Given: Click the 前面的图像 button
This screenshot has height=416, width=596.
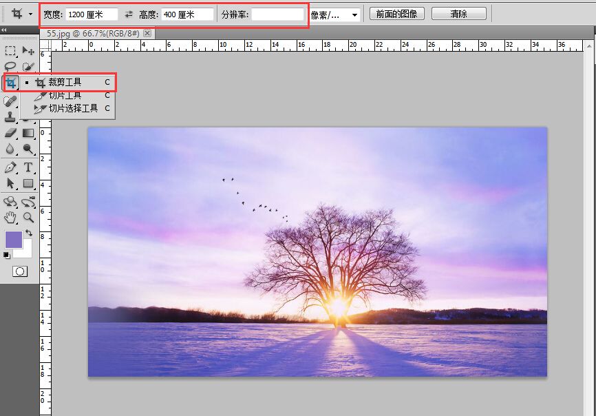Looking at the screenshot, I should pos(397,14).
